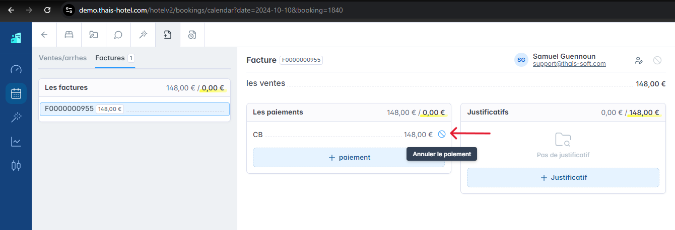Go back using toolbar left arrow
Image resolution: width=675 pixels, height=230 pixels.
pyautogui.click(x=44, y=35)
